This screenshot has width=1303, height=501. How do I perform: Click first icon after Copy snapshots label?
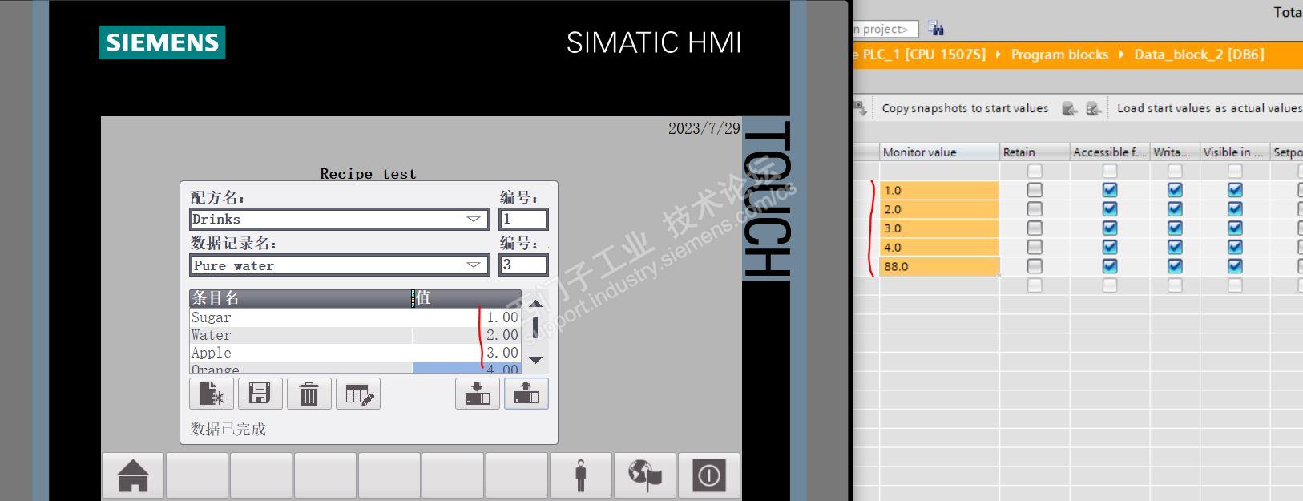click(1069, 108)
